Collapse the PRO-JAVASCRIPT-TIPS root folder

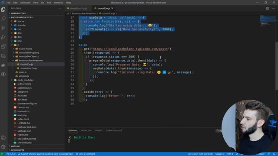click(x=36, y=17)
